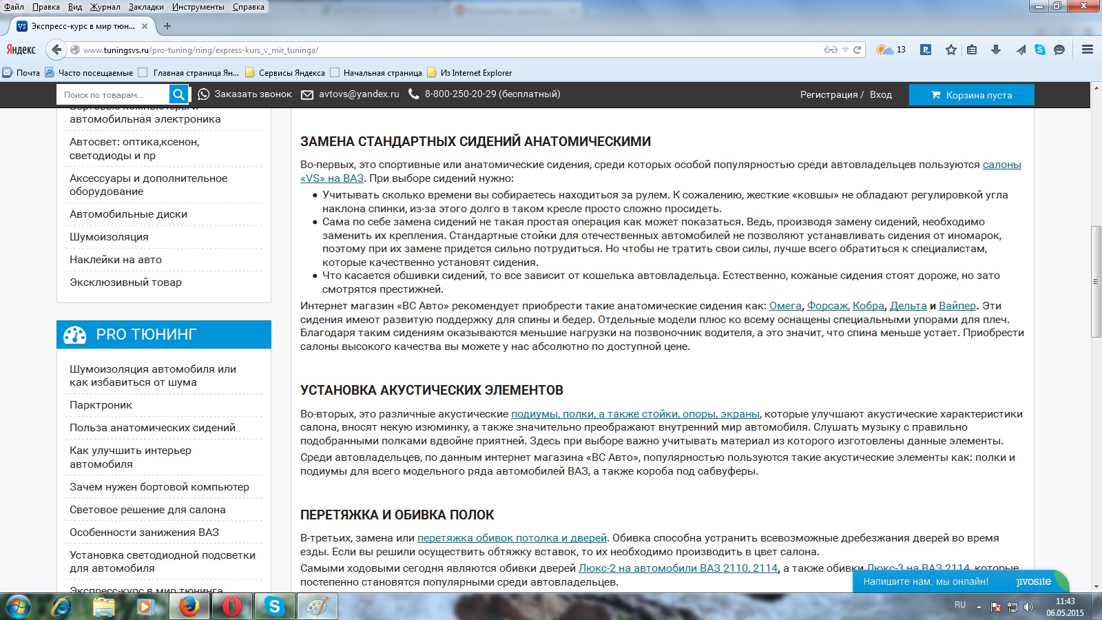The image size is (1102, 620).
Task: Open Автомобильные диски category
Action: pos(129,214)
